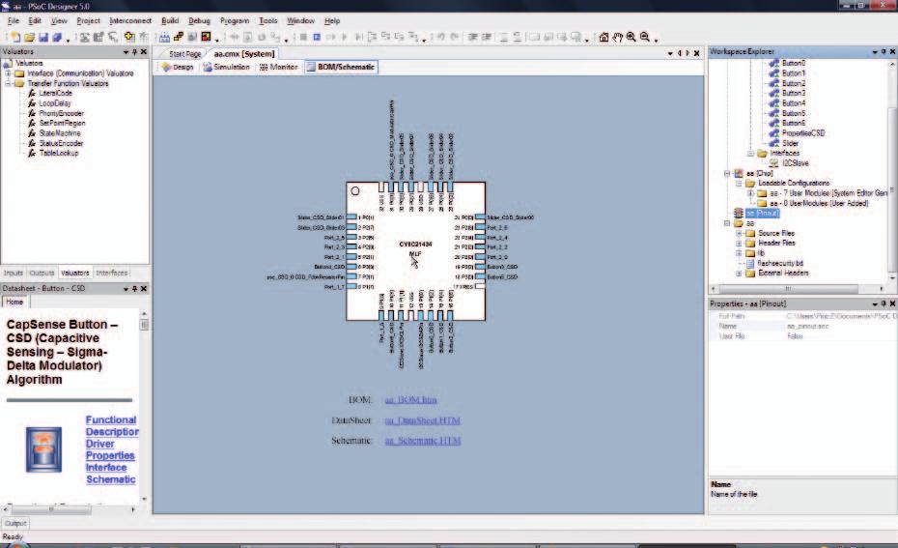Expand the External Headers folder
898x548 pixels.
click(739, 274)
